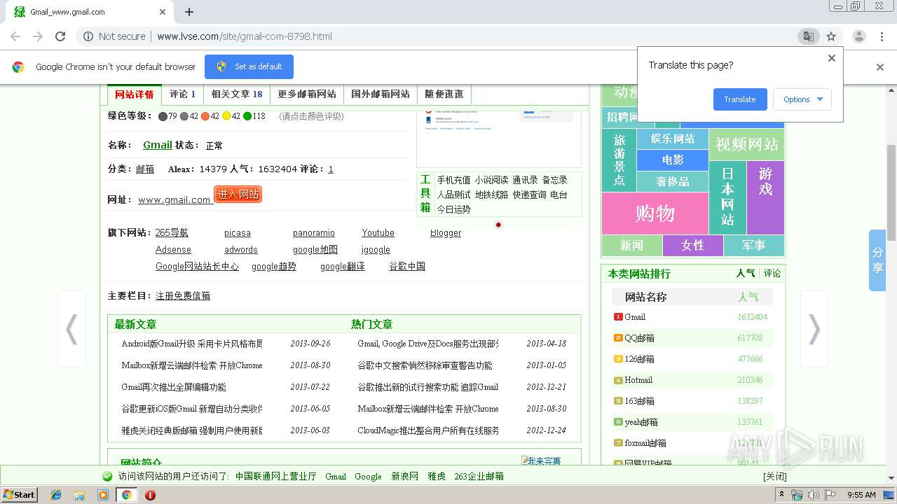Open the translate Options dropdown

(802, 99)
